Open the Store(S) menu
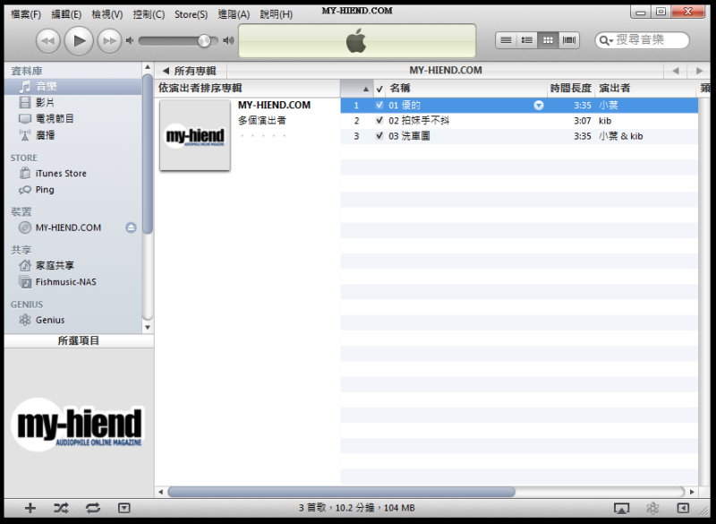The height and width of the screenshot is (524, 716). pos(191,14)
